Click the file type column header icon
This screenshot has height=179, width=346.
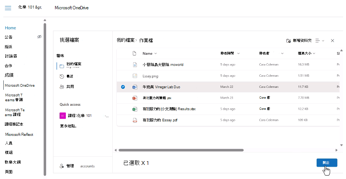pos(134,54)
